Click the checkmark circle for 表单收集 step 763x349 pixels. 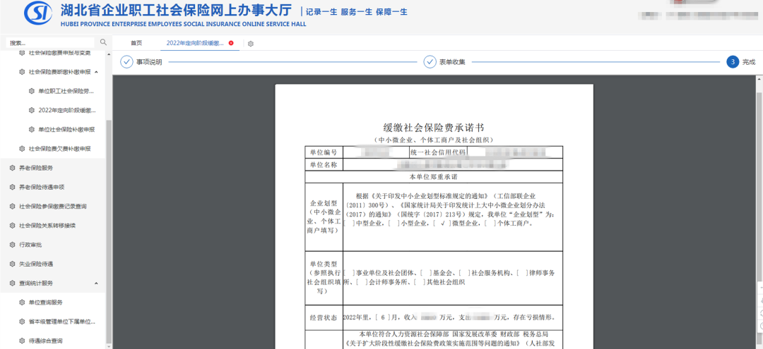(x=430, y=62)
